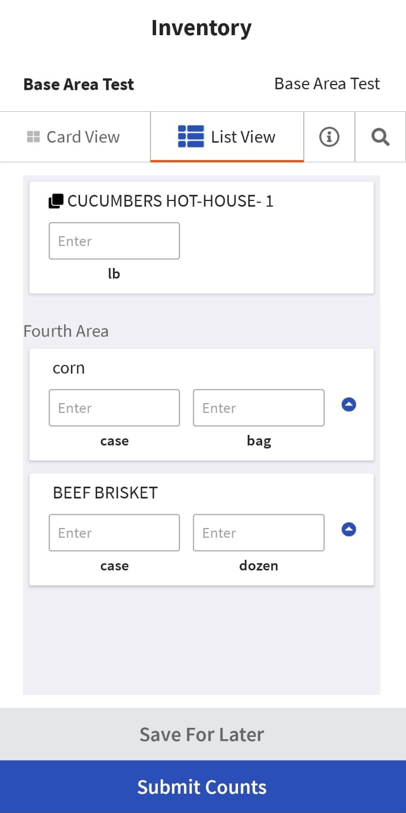This screenshot has height=813, width=406.
Task: Click the Save For Later button
Action: coord(203,734)
